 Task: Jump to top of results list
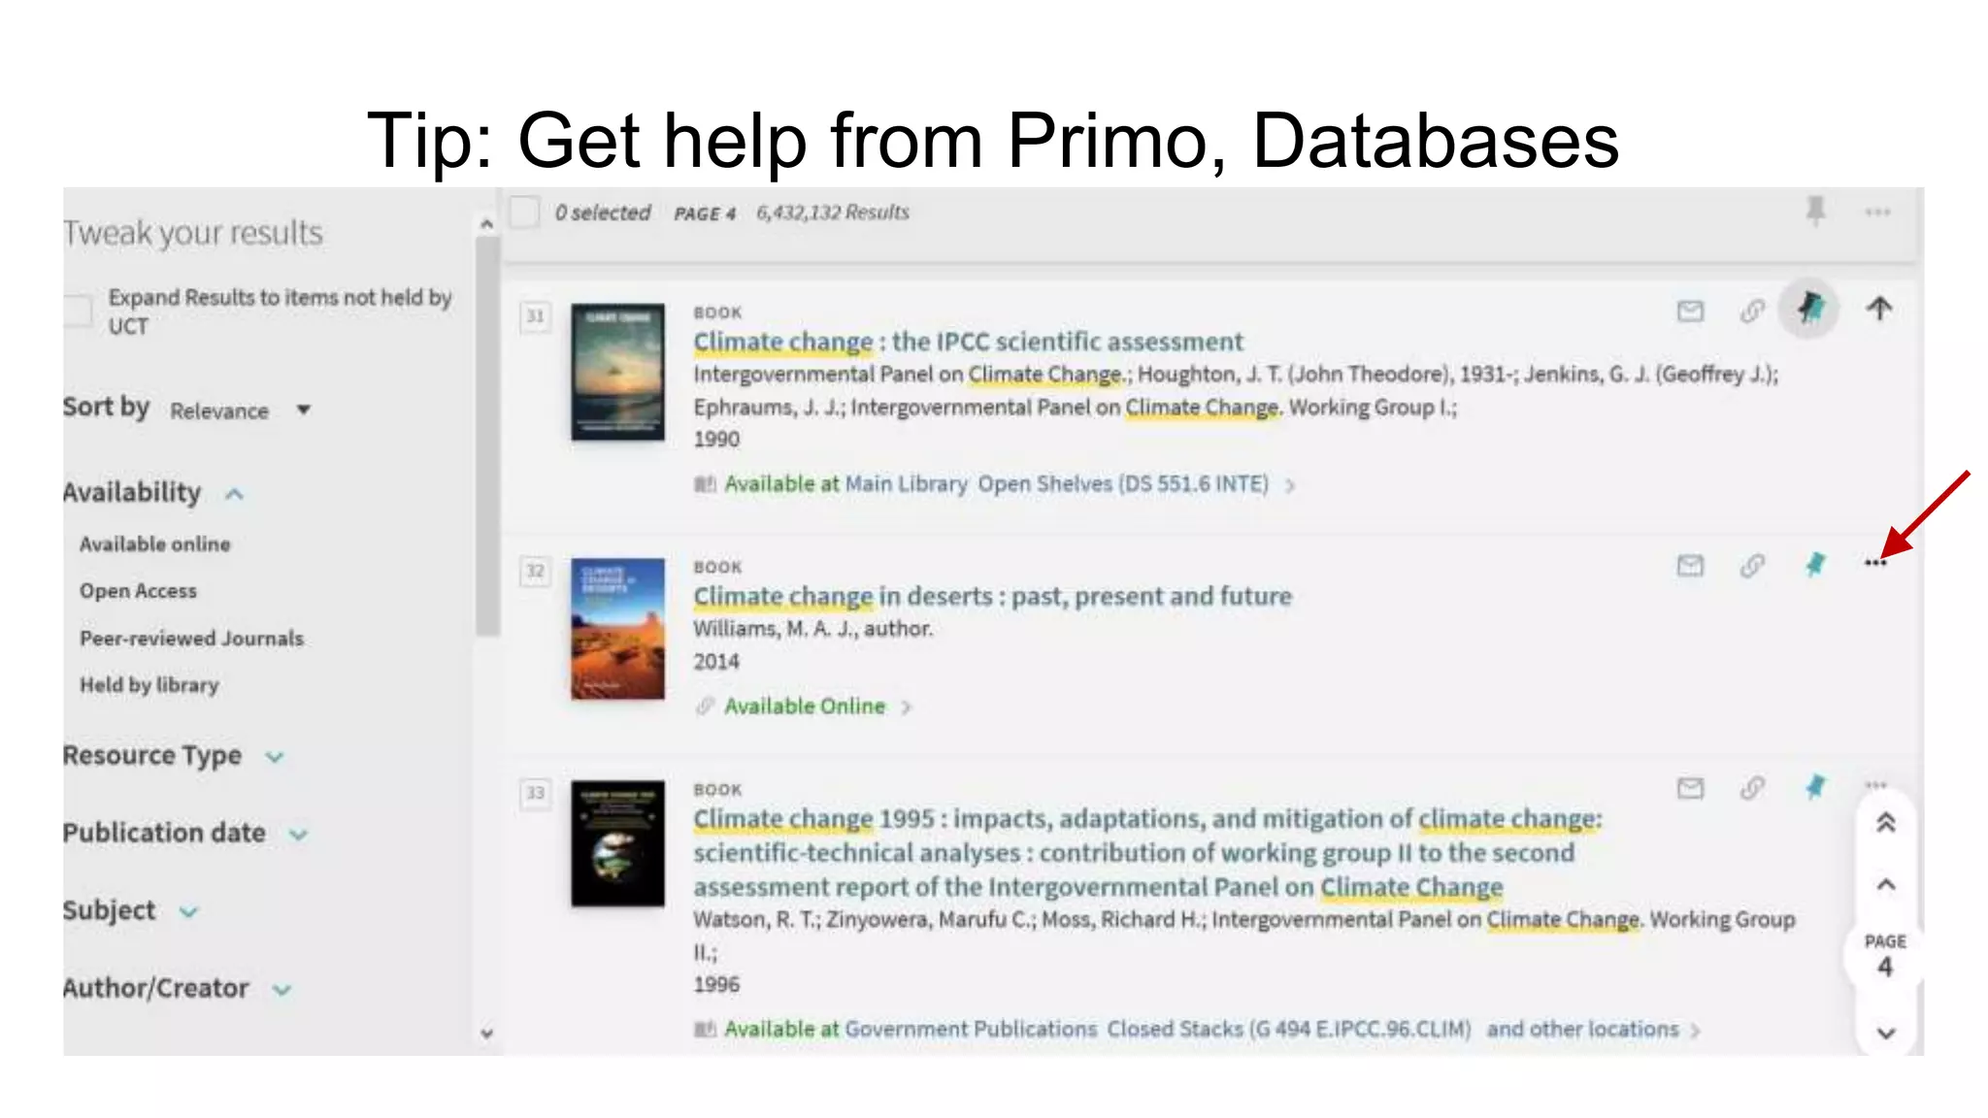tap(1885, 824)
